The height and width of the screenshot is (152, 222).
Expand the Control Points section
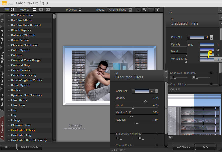[157, 145]
